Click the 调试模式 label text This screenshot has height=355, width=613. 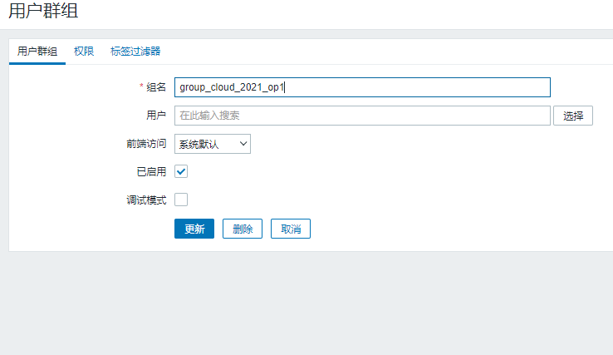pos(145,200)
